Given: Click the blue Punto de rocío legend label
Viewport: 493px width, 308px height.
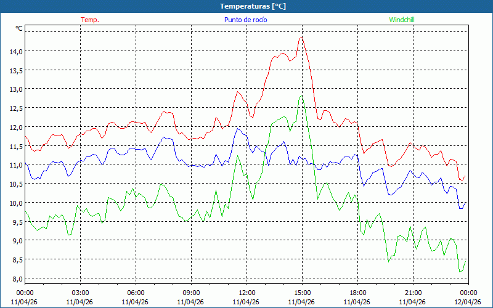Looking at the screenshot, I should pyautogui.click(x=245, y=20).
